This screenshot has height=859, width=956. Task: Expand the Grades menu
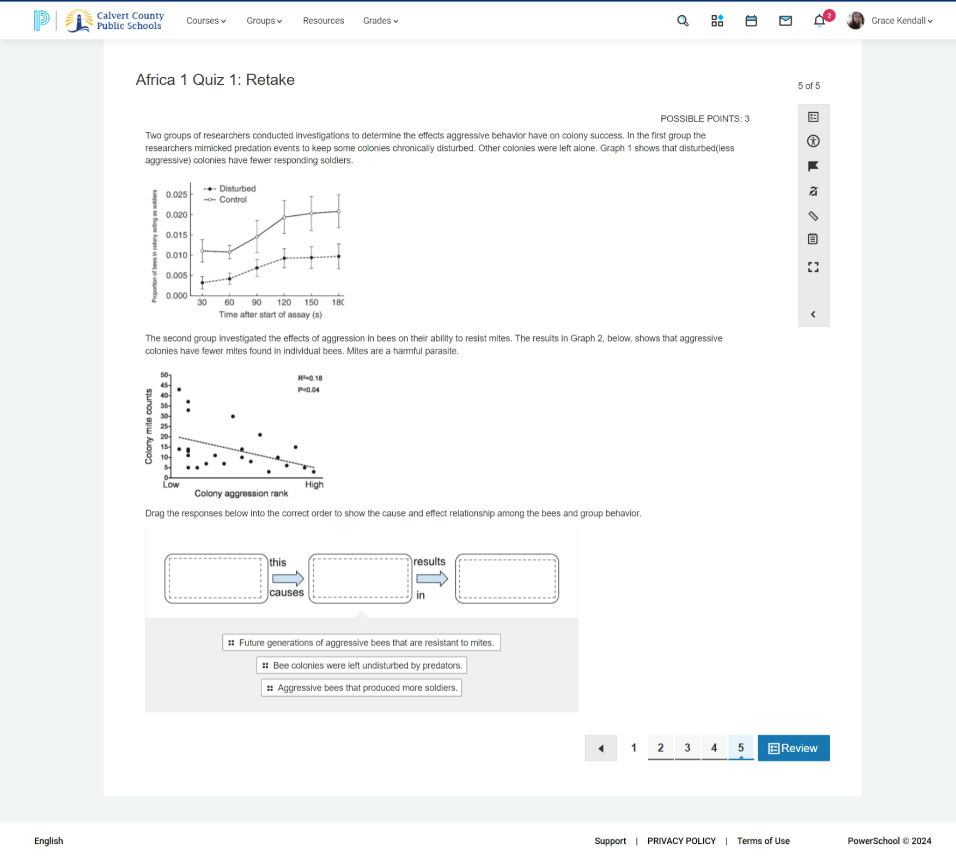pos(381,21)
